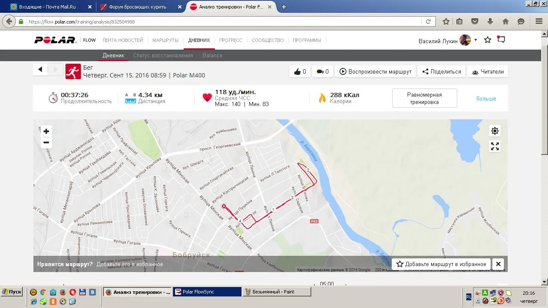The height and width of the screenshot is (308, 548).
Task: Click the calories flame icon
Action: (322, 98)
